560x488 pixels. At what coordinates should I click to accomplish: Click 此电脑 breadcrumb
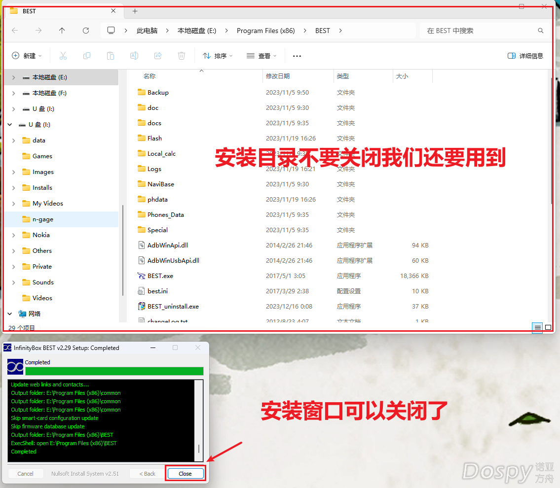pyautogui.click(x=147, y=31)
